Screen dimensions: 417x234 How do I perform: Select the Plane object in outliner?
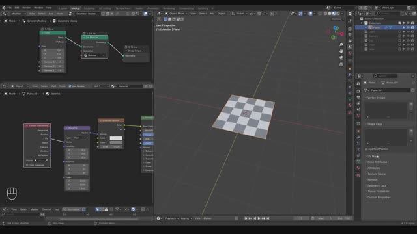click(377, 27)
